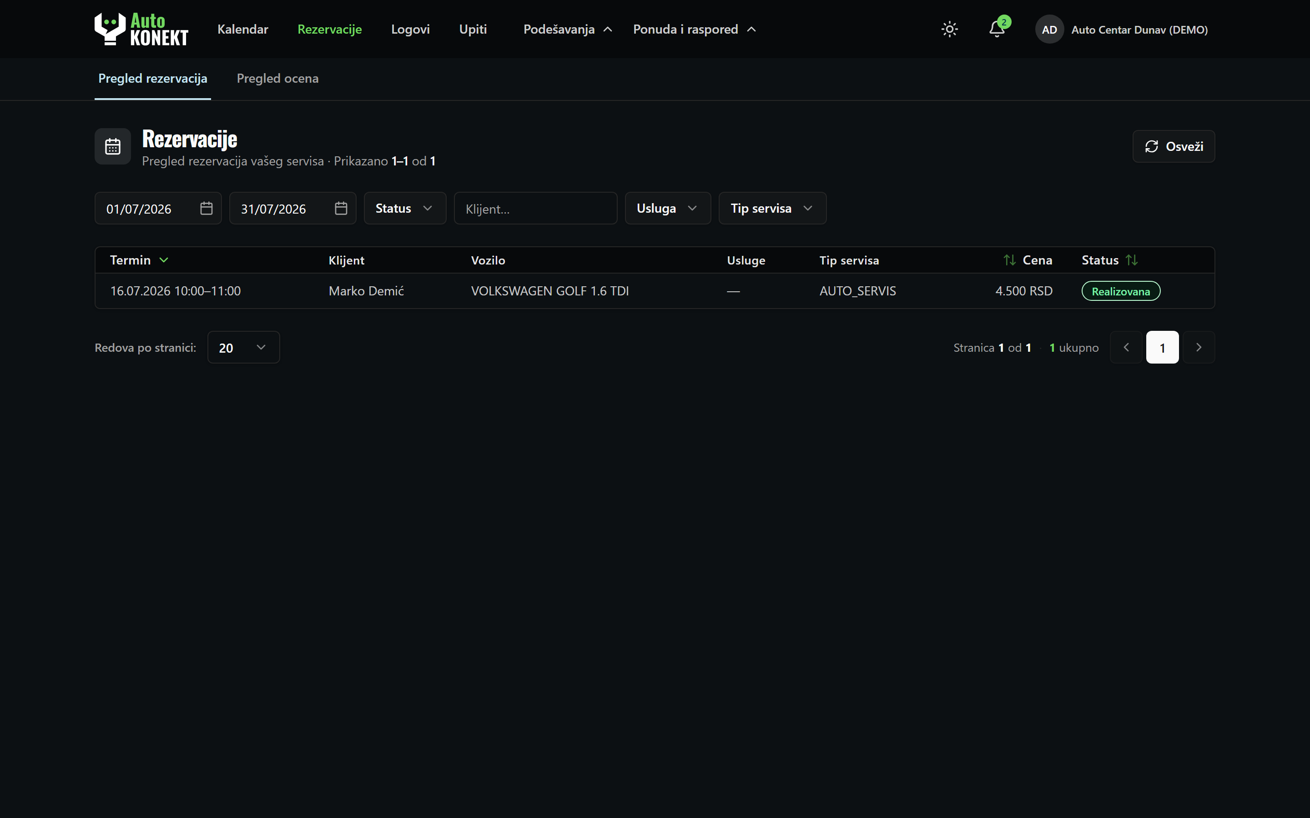Click 4.500 RSD price cell
This screenshot has height=818, width=1310.
click(1023, 291)
